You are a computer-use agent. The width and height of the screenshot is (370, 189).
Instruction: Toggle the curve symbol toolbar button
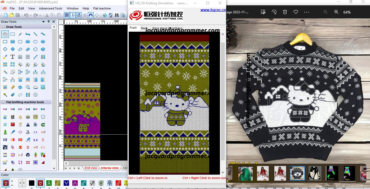coord(91,15)
